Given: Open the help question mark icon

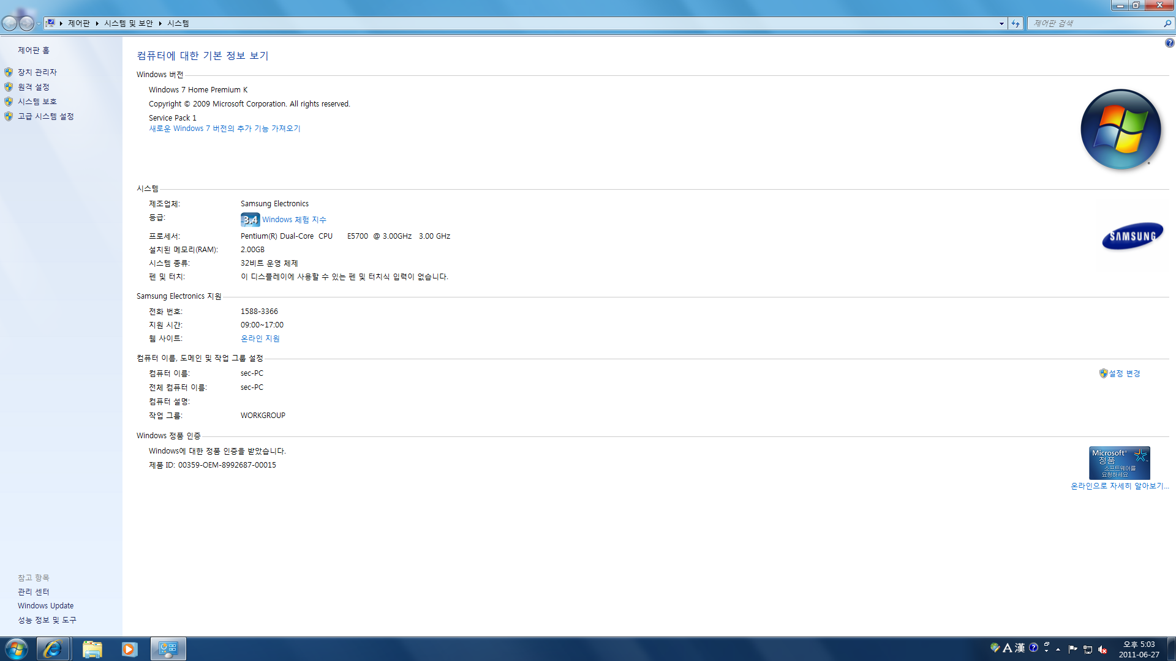Looking at the screenshot, I should (x=1169, y=43).
